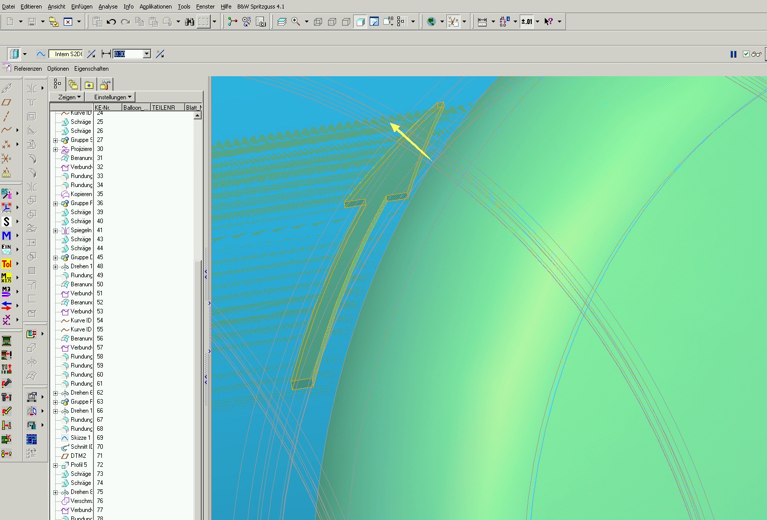The height and width of the screenshot is (520, 767).
Task: Expand the Gruppe node numbered 27
Action: pyautogui.click(x=56, y=140)
